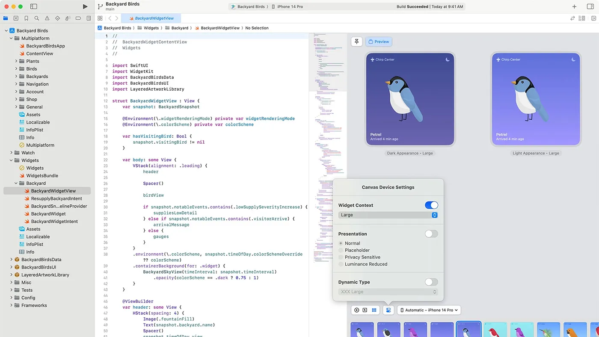Disable the Widget Context toggle

coord(431,205)
